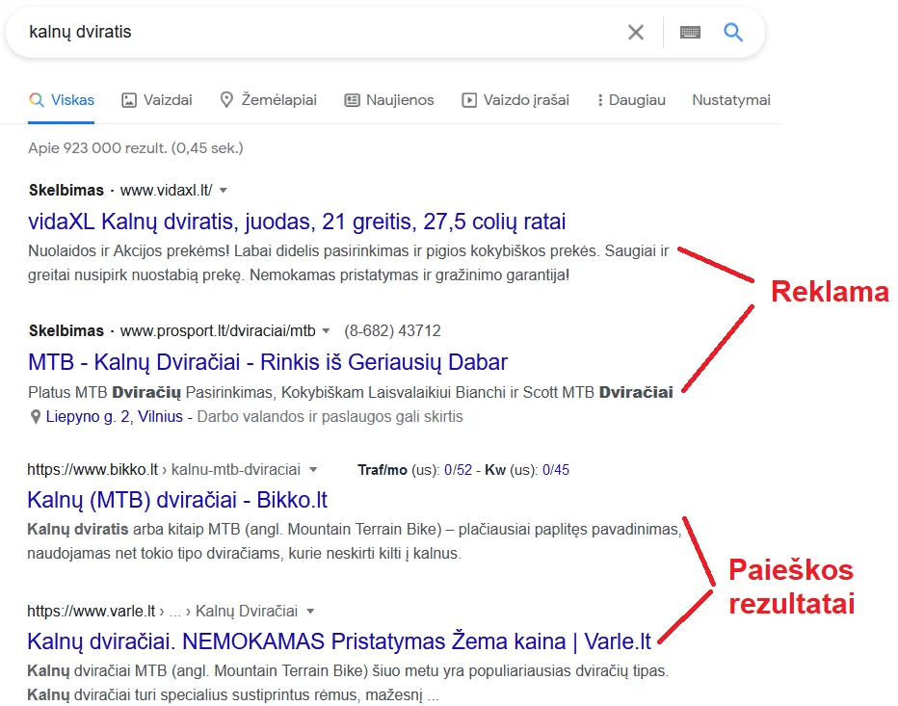The image size is (898, 706).
Task: Expand the dropdown arrow next to www.vidaxl.lt/
Action: pos(224,190)
